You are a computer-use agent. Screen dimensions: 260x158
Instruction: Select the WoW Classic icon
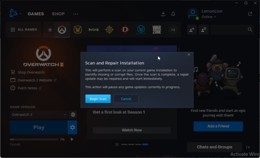(141, 30)
